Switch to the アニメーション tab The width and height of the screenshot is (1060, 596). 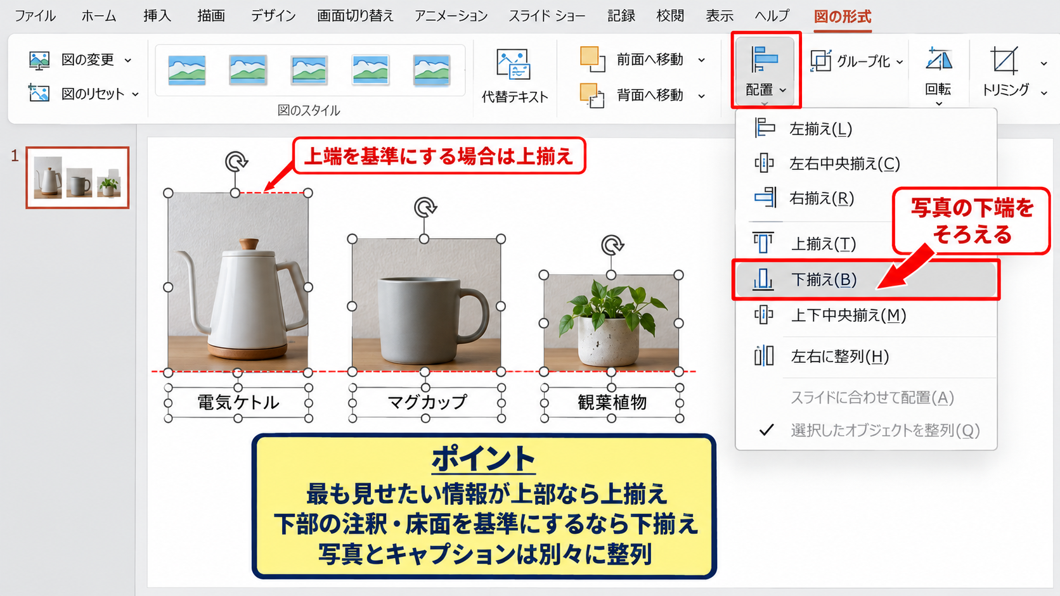pyautogui.click(x=451, y=16)
